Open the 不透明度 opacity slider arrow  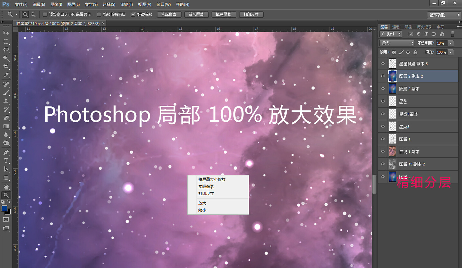pyautogui.click(x=451, y=43)
